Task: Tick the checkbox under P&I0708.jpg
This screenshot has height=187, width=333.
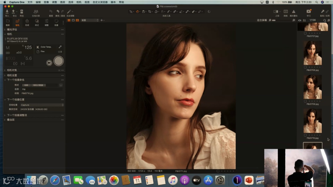Action: coord(305,67)
